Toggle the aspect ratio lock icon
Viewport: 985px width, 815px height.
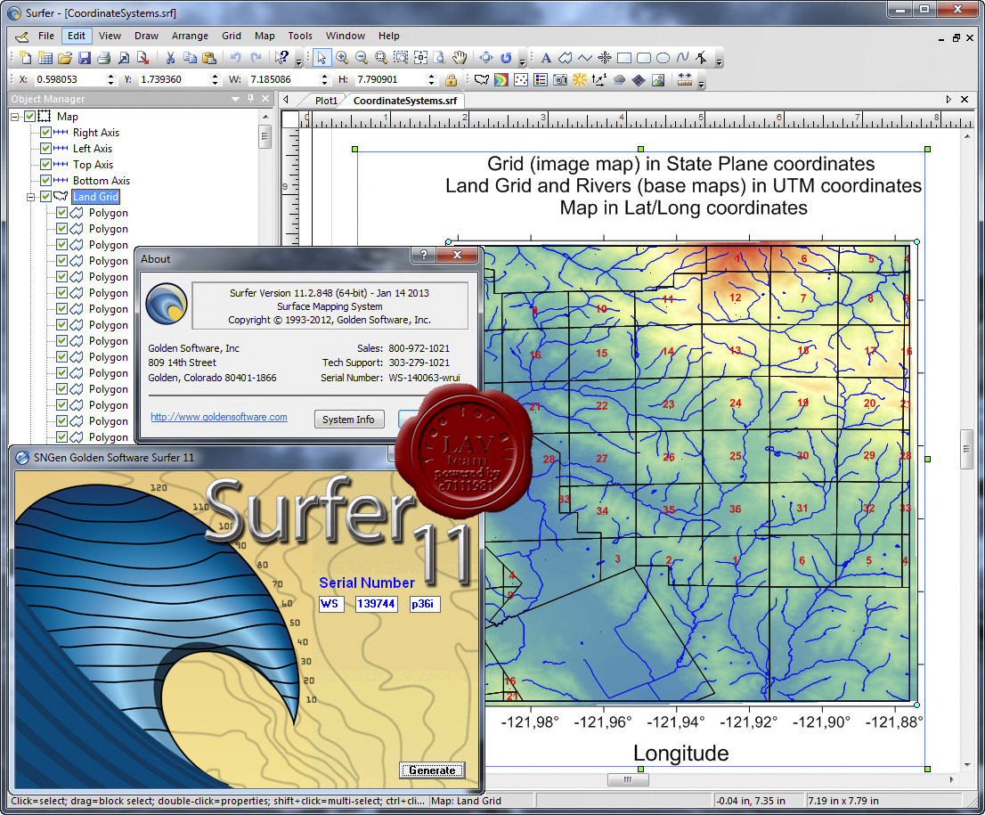[451, 80]
